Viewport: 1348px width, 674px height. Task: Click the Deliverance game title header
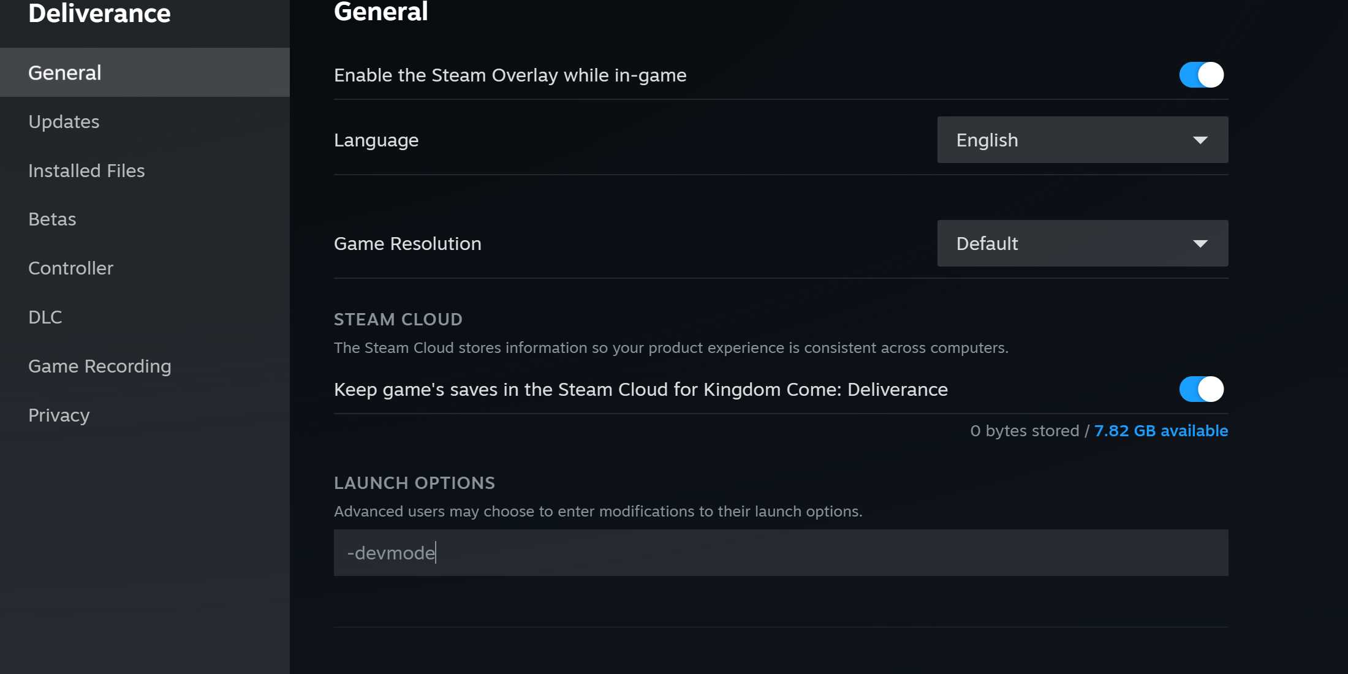(x=99, y=13)
